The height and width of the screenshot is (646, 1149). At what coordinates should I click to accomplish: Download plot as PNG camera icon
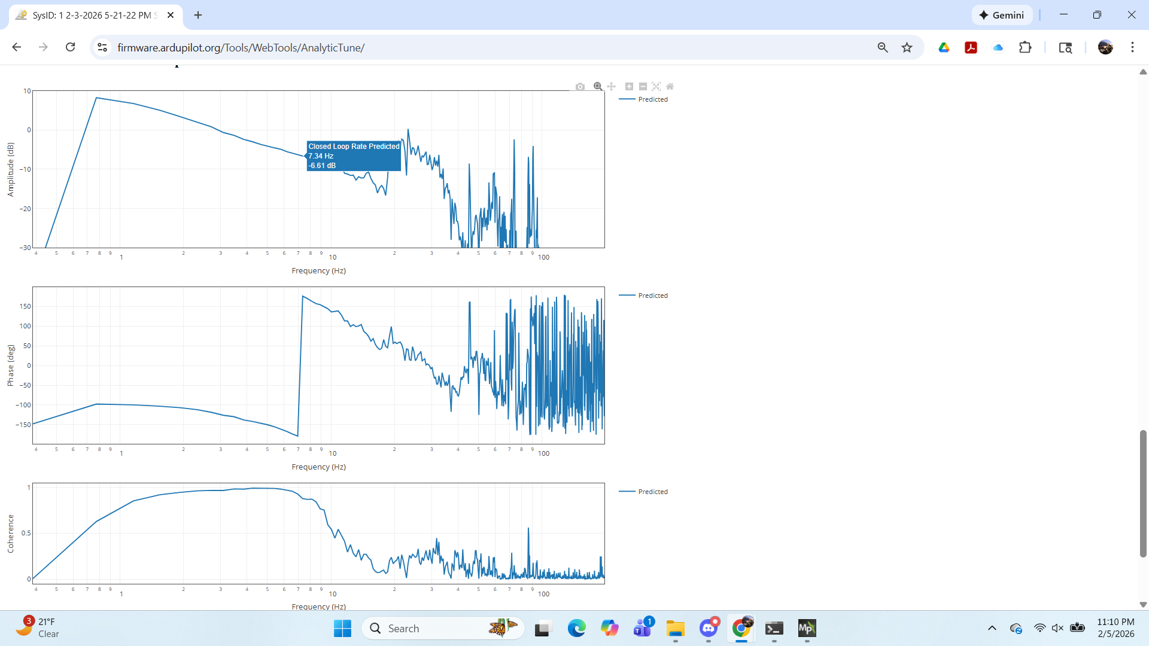pyautogui.click(x=580, y=87)
